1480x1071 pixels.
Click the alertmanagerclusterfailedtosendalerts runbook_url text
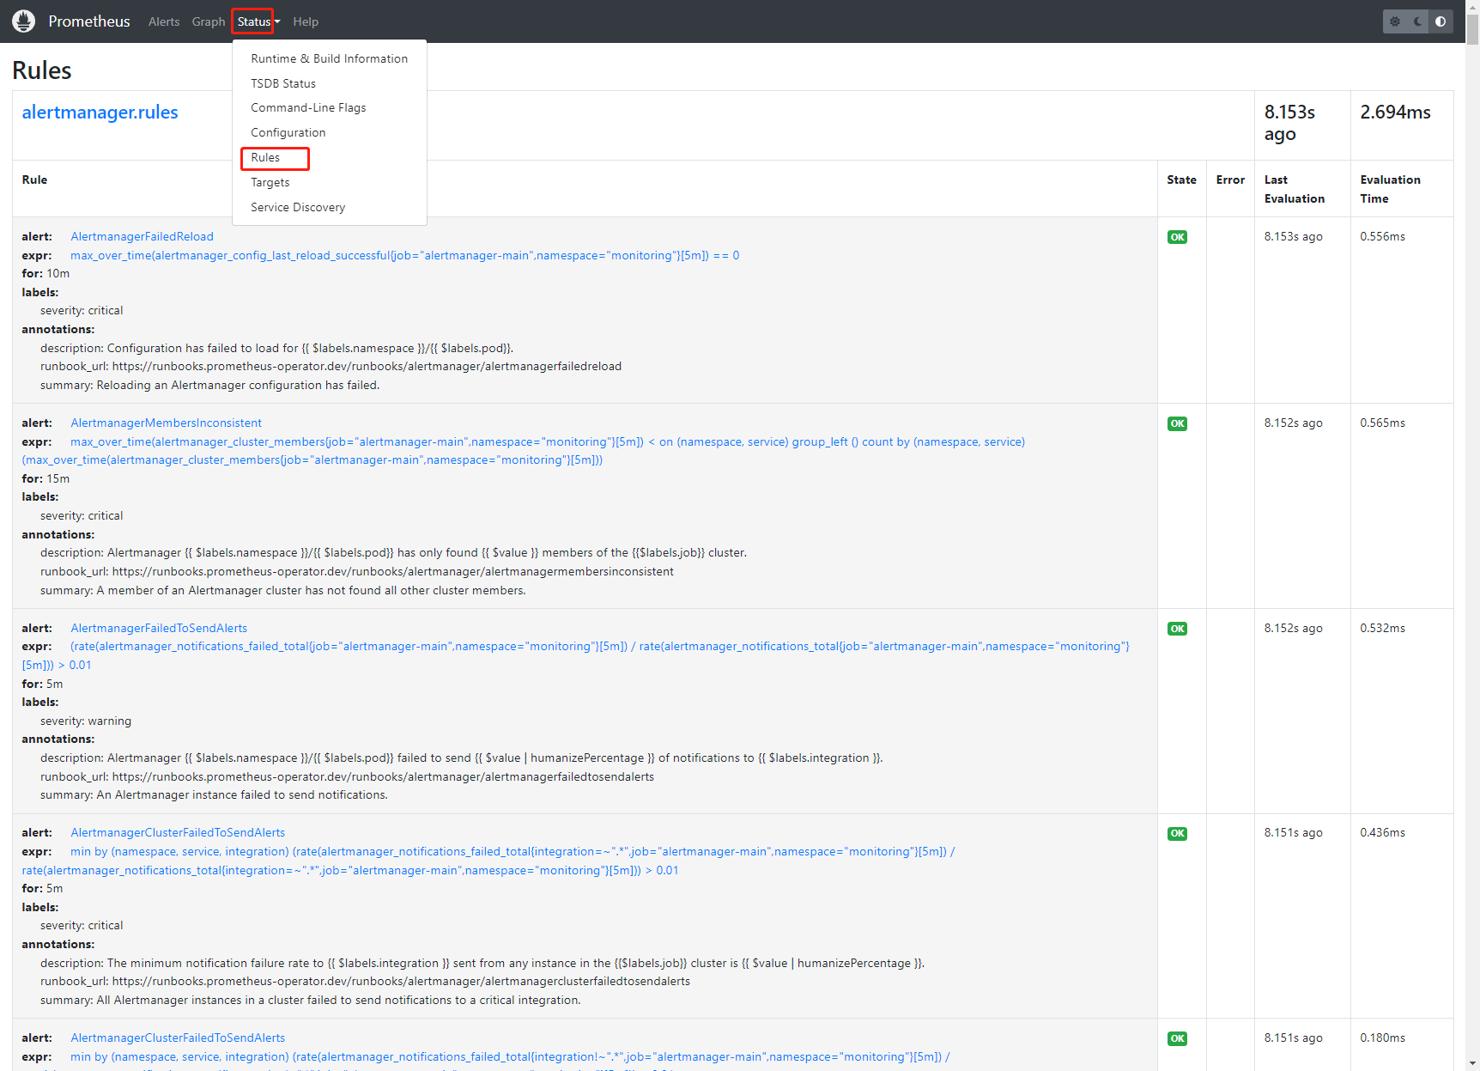tap(365, 981)
